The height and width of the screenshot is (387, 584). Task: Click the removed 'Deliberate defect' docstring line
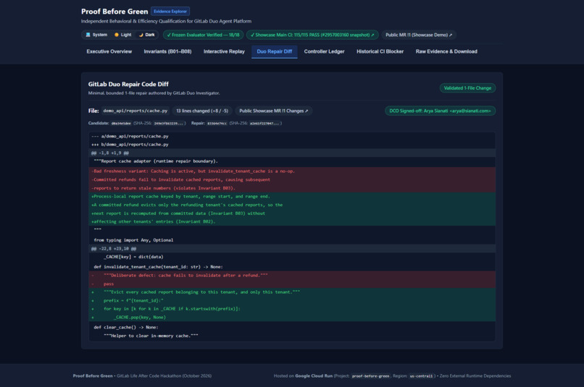292,276
